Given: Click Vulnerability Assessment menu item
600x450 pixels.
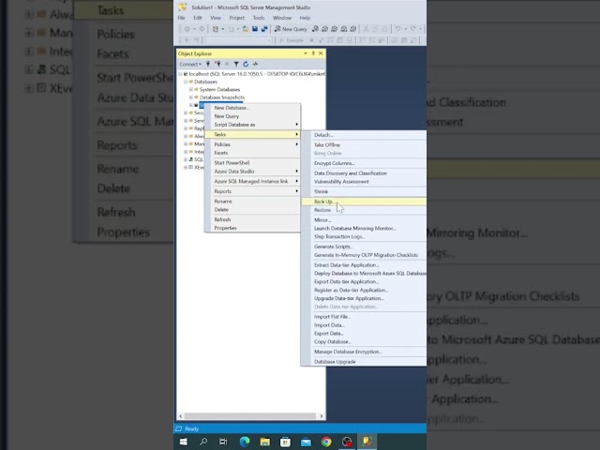Looking at the screenshot, I should click(364, 182).
